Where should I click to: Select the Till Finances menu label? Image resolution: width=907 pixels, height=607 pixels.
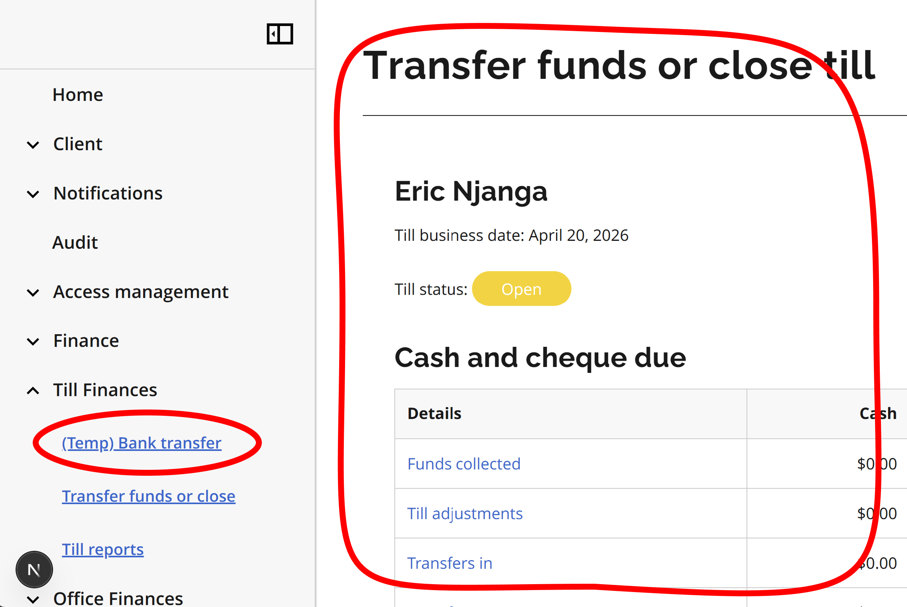click(105, 390)
